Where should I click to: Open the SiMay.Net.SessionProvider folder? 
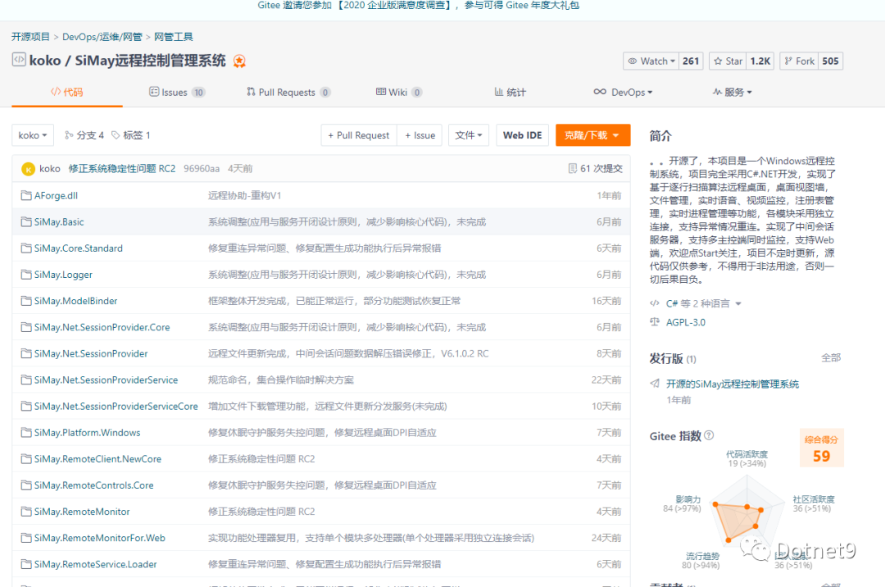click(91, 353)
